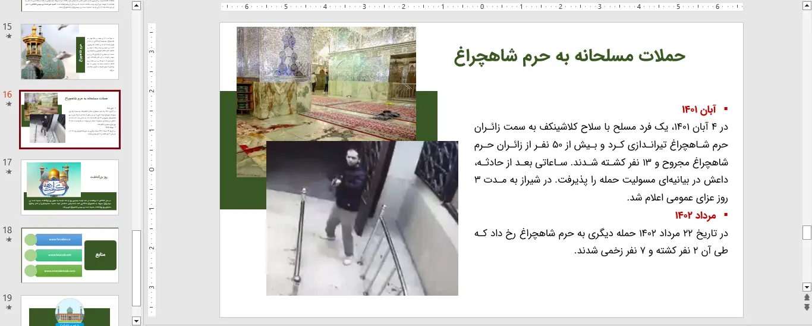Click the slide title حملات مسلحانه به حرم شاهچراغ
Image resolution: width=812 pixels, height=326 pixels.
pyautogui.click(x=569, y=56)
